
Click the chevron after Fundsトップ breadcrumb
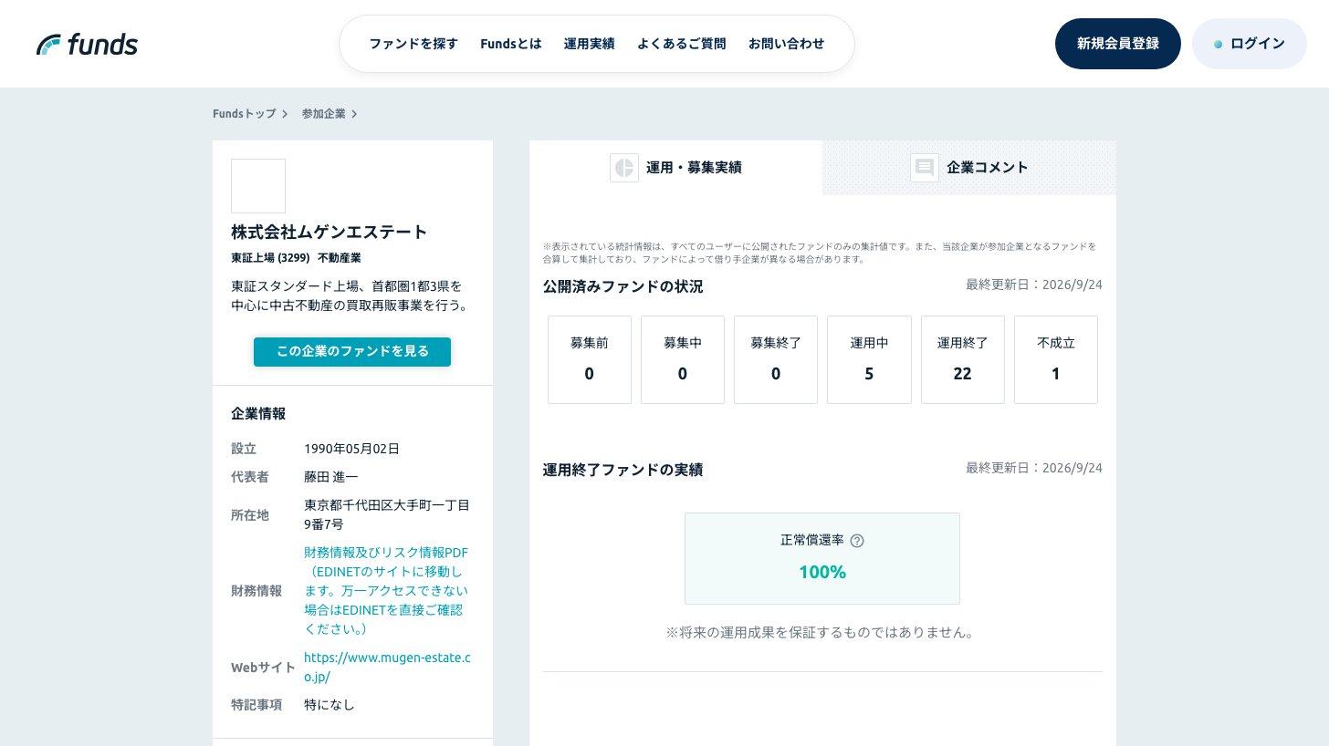click(285, 114)
